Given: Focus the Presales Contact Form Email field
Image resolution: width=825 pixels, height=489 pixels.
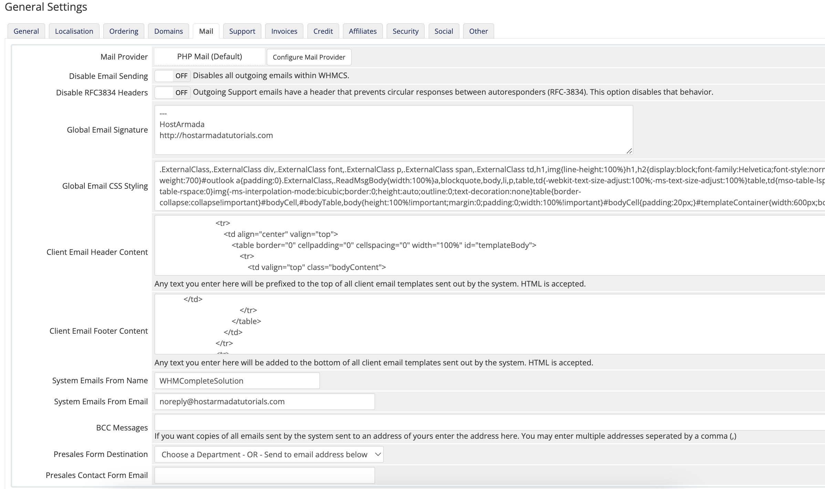Looking at the screenshot, I should (264, 475).
